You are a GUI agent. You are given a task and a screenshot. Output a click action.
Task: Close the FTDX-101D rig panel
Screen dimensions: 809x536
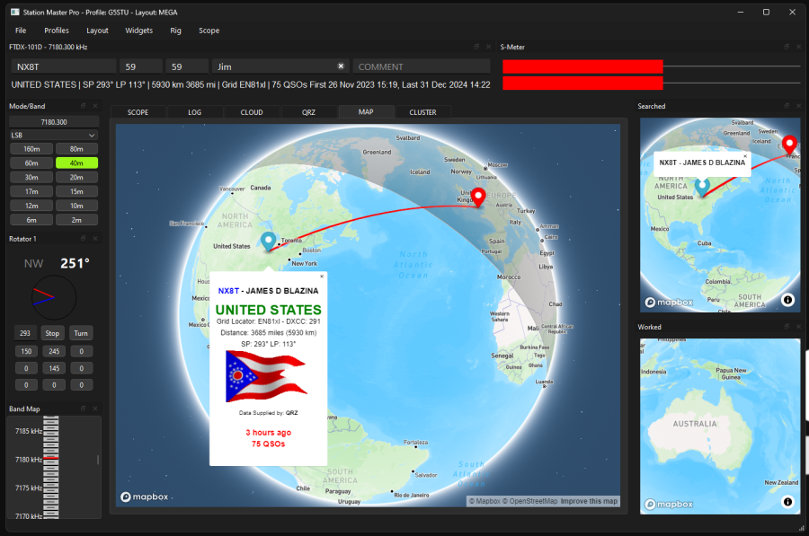[x=489, y=47]
